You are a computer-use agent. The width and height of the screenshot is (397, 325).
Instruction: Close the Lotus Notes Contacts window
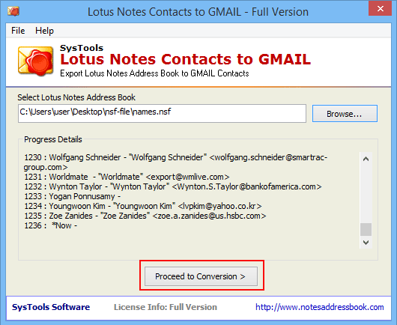coord(380,8)
